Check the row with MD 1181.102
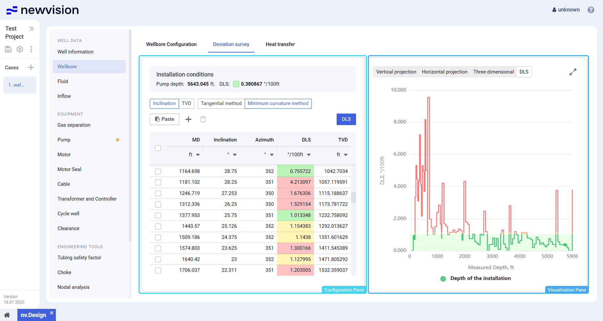 pos(158,182)
